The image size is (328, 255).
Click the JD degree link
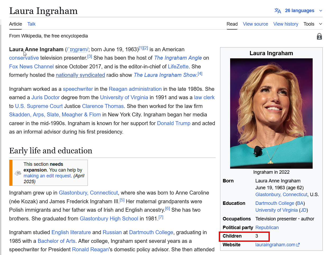304,210
